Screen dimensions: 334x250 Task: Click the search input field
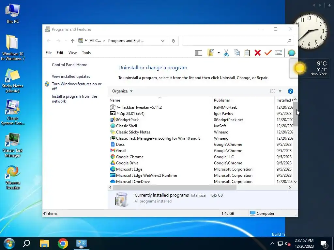[235, 41]
